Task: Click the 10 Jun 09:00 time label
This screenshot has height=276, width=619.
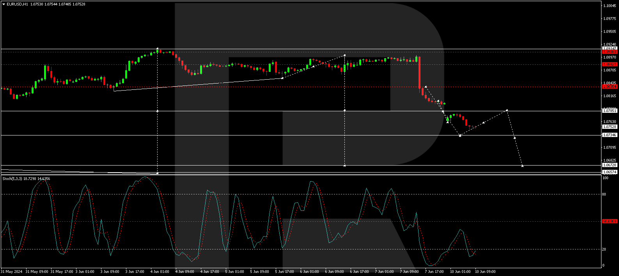Action: (485, 272)
